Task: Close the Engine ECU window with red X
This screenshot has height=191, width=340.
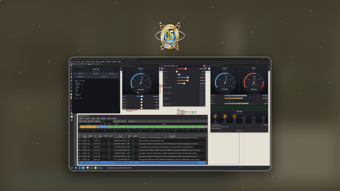Action: coord(204,66)
